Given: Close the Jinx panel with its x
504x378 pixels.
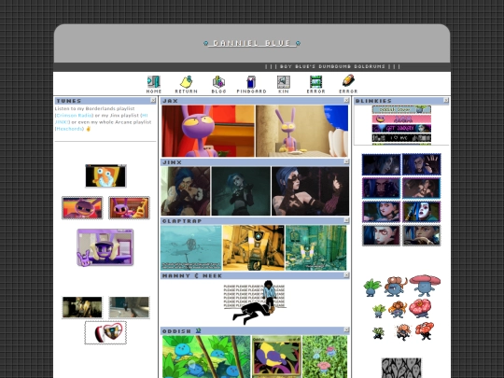Looking at the screenshot, I should point(346,161).
